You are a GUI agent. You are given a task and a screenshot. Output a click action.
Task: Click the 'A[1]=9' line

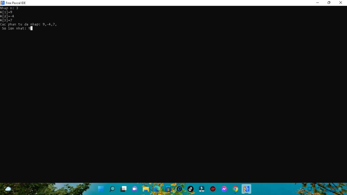coord(6,12)
